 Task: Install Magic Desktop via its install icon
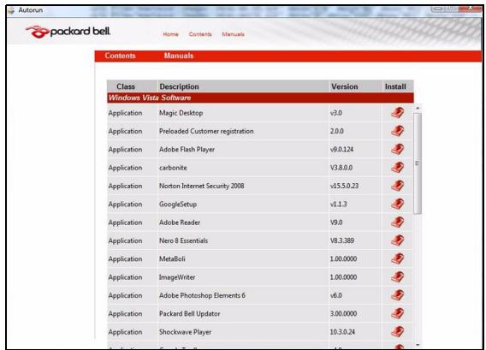pos(397,113)
